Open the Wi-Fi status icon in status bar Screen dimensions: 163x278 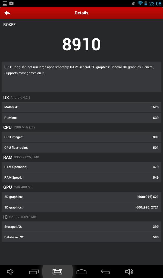coord(140,3)
